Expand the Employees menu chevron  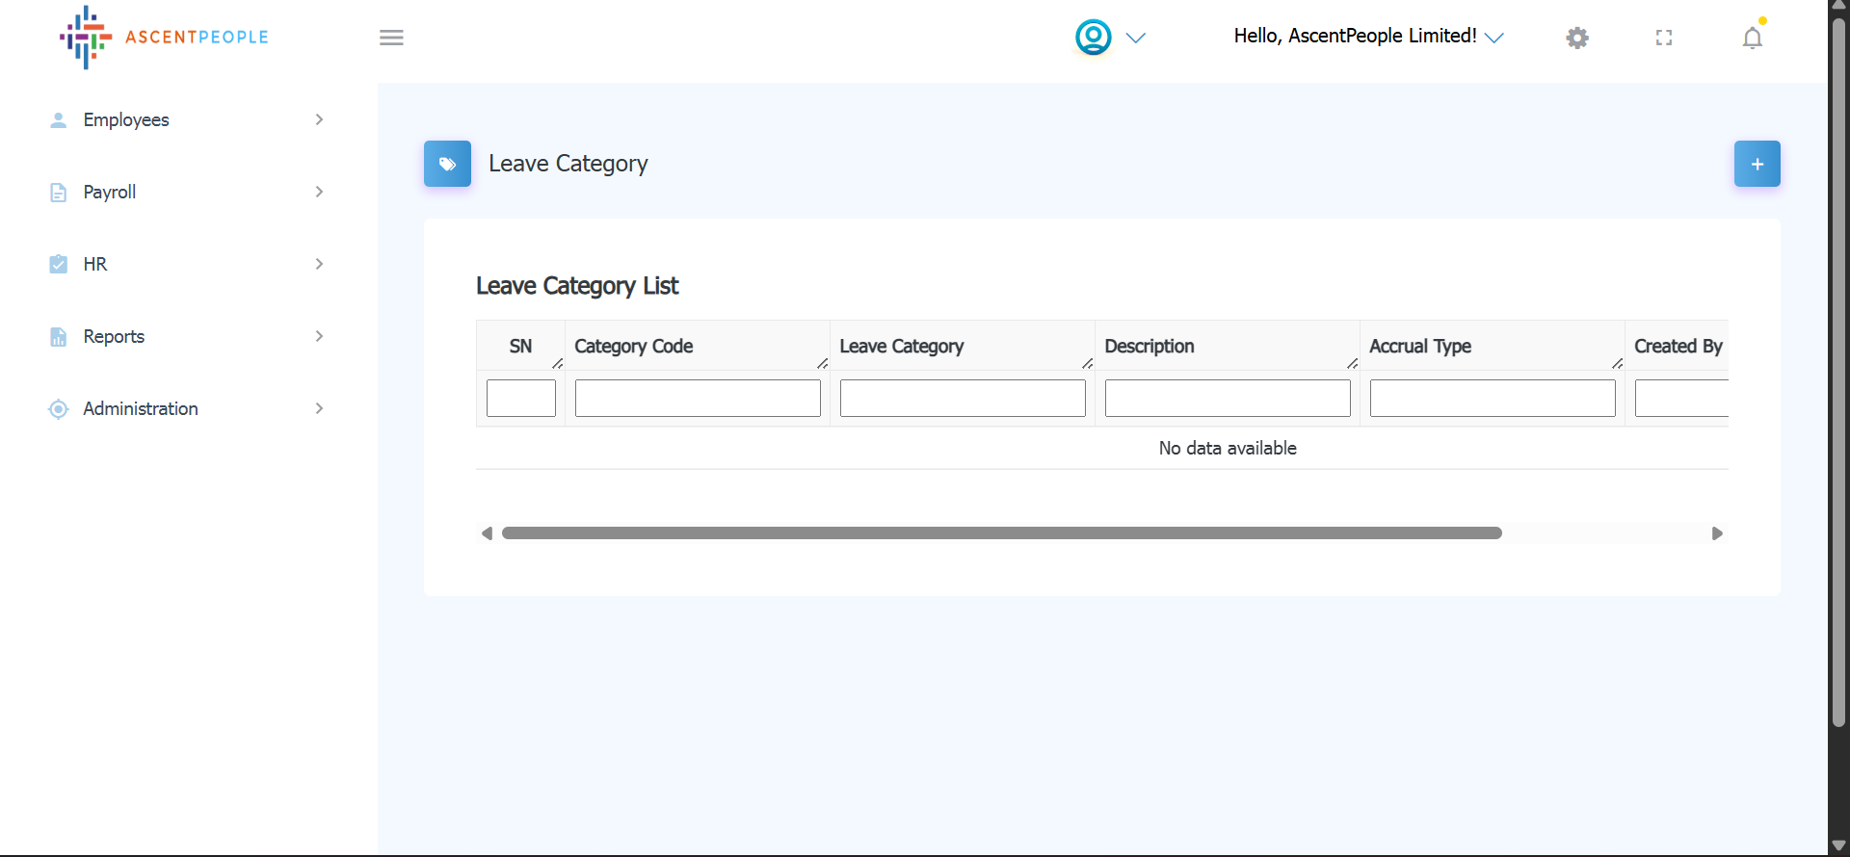(x=319, y=119)
